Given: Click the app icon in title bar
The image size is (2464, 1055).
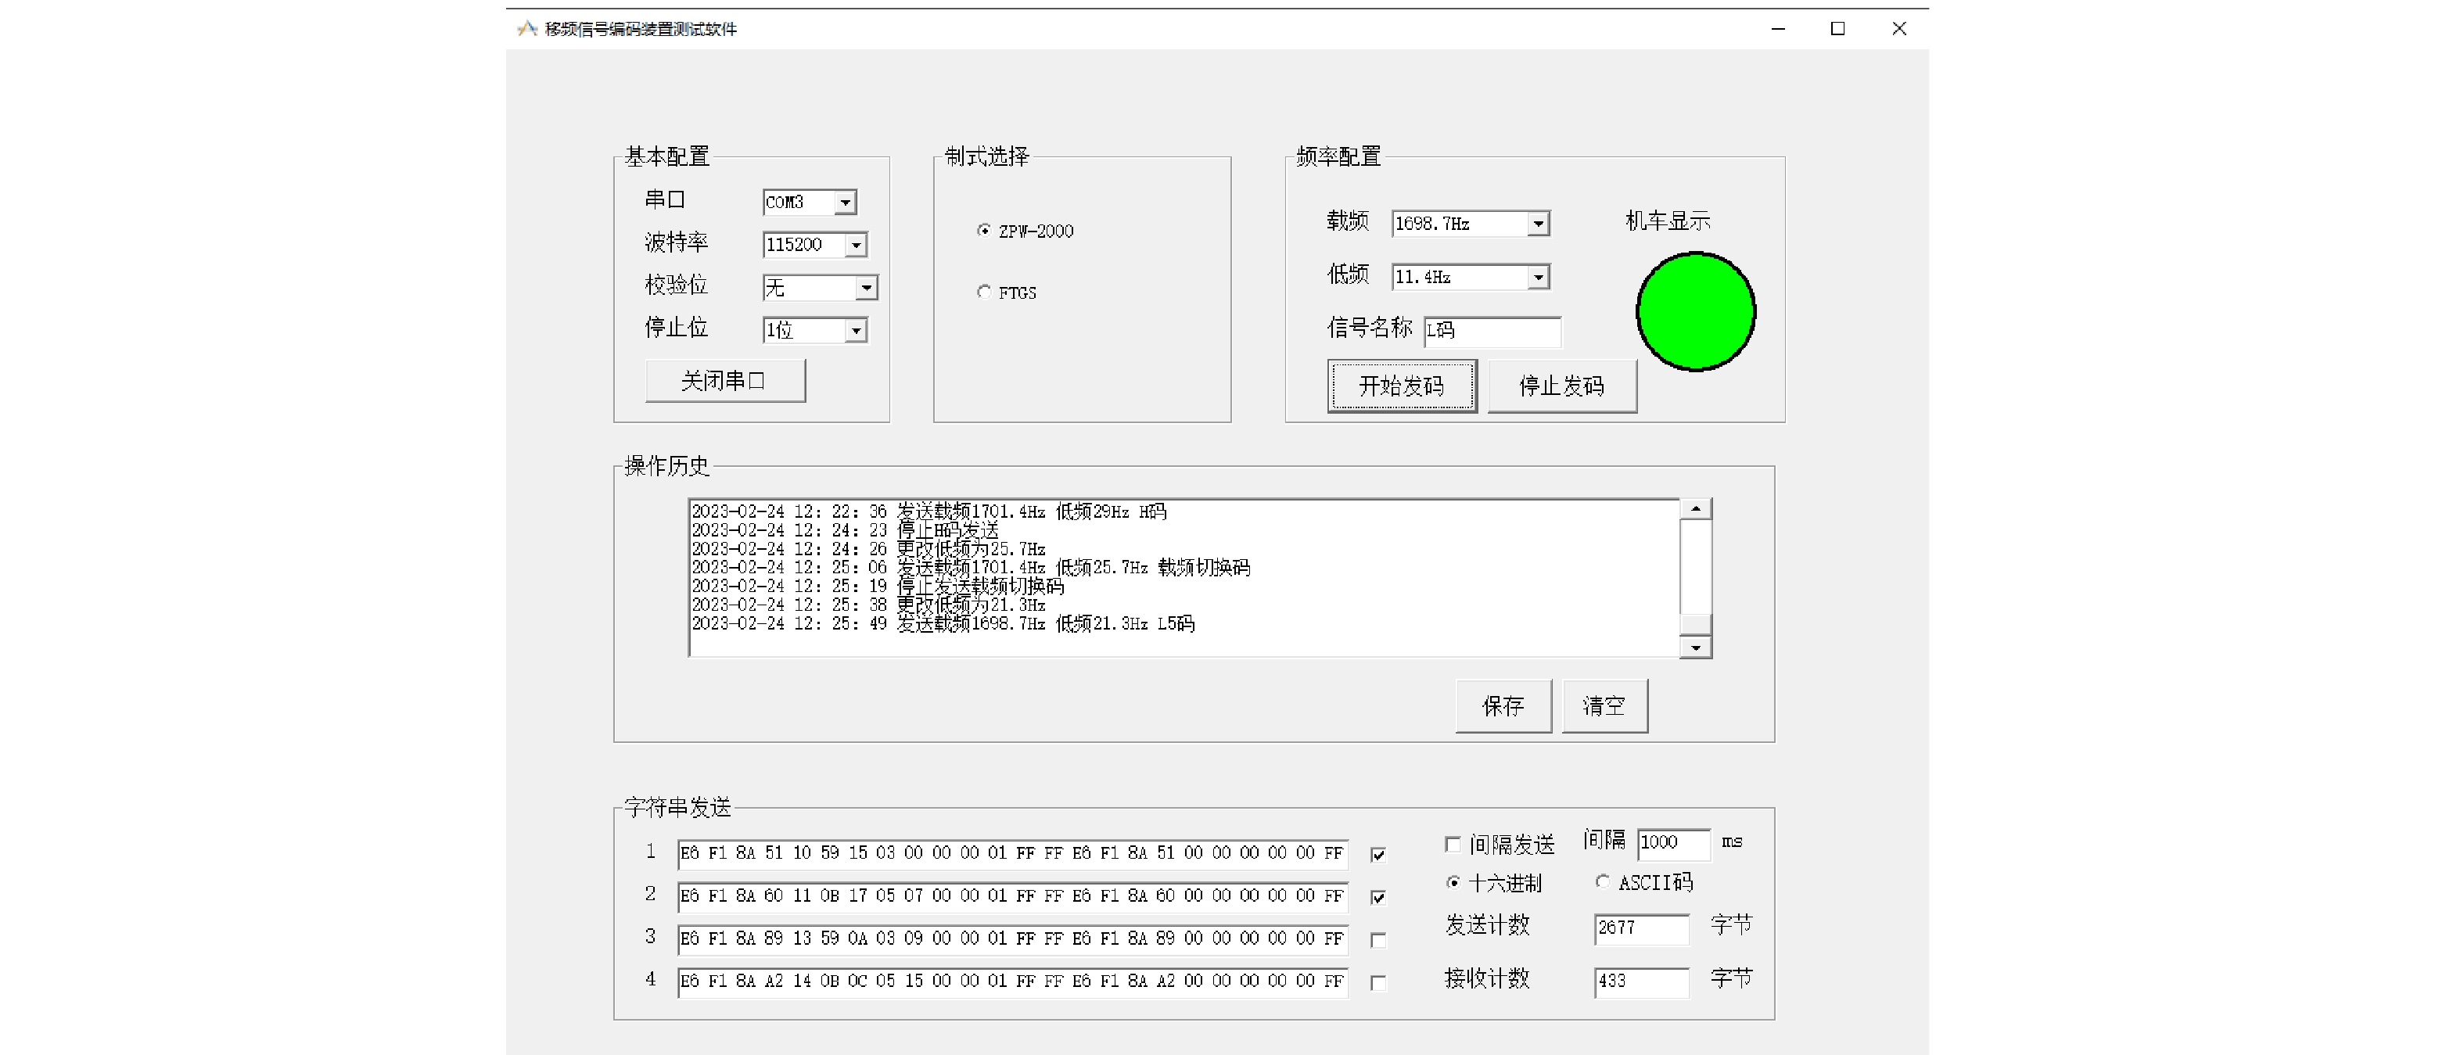Looking at the screenshot, I should [527, 29].
